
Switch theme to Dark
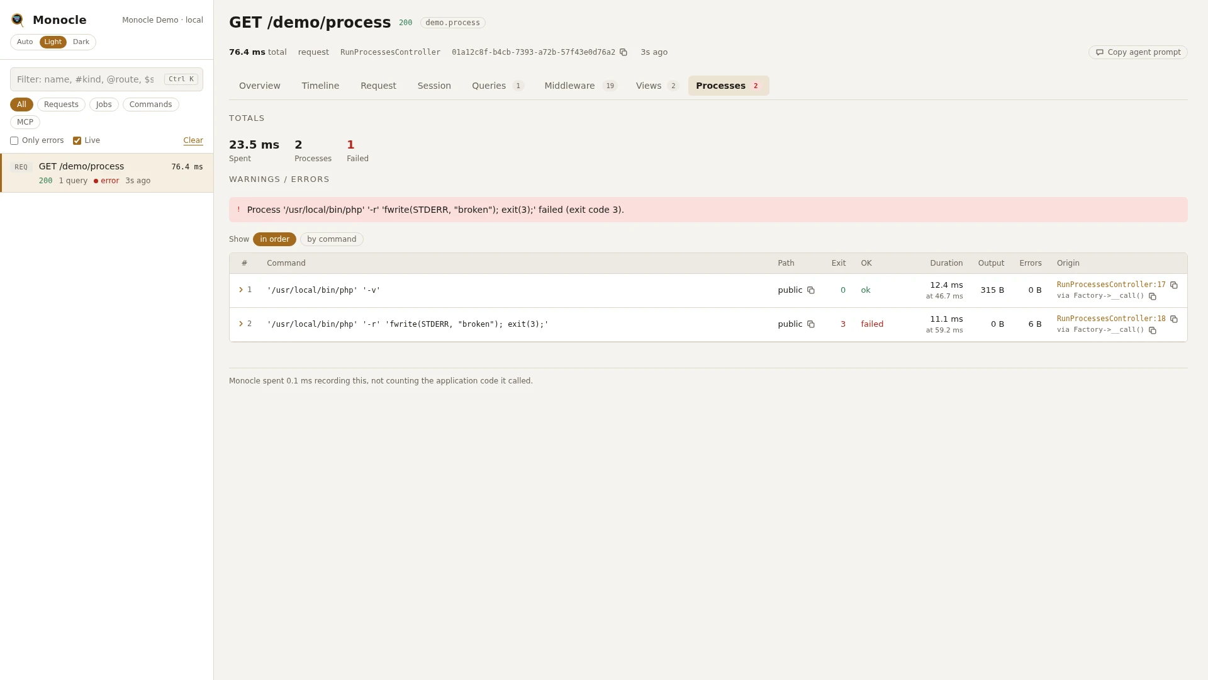click(x=81, y=42)
